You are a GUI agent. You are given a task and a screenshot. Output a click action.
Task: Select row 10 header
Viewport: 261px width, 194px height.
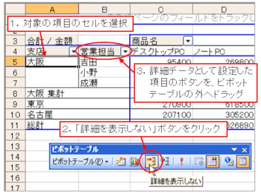[15, 115]
